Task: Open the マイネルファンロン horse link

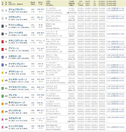Action: (x=18, y=87)
